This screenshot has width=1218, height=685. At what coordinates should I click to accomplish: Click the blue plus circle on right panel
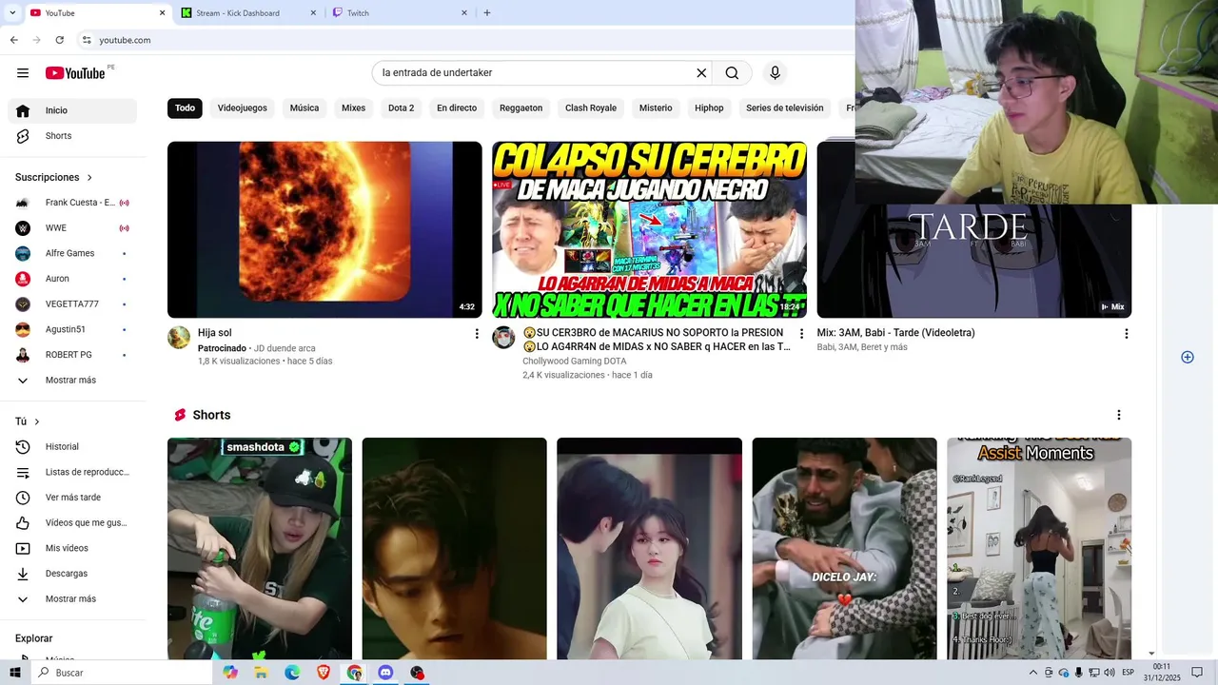[x=1188, y=357]
